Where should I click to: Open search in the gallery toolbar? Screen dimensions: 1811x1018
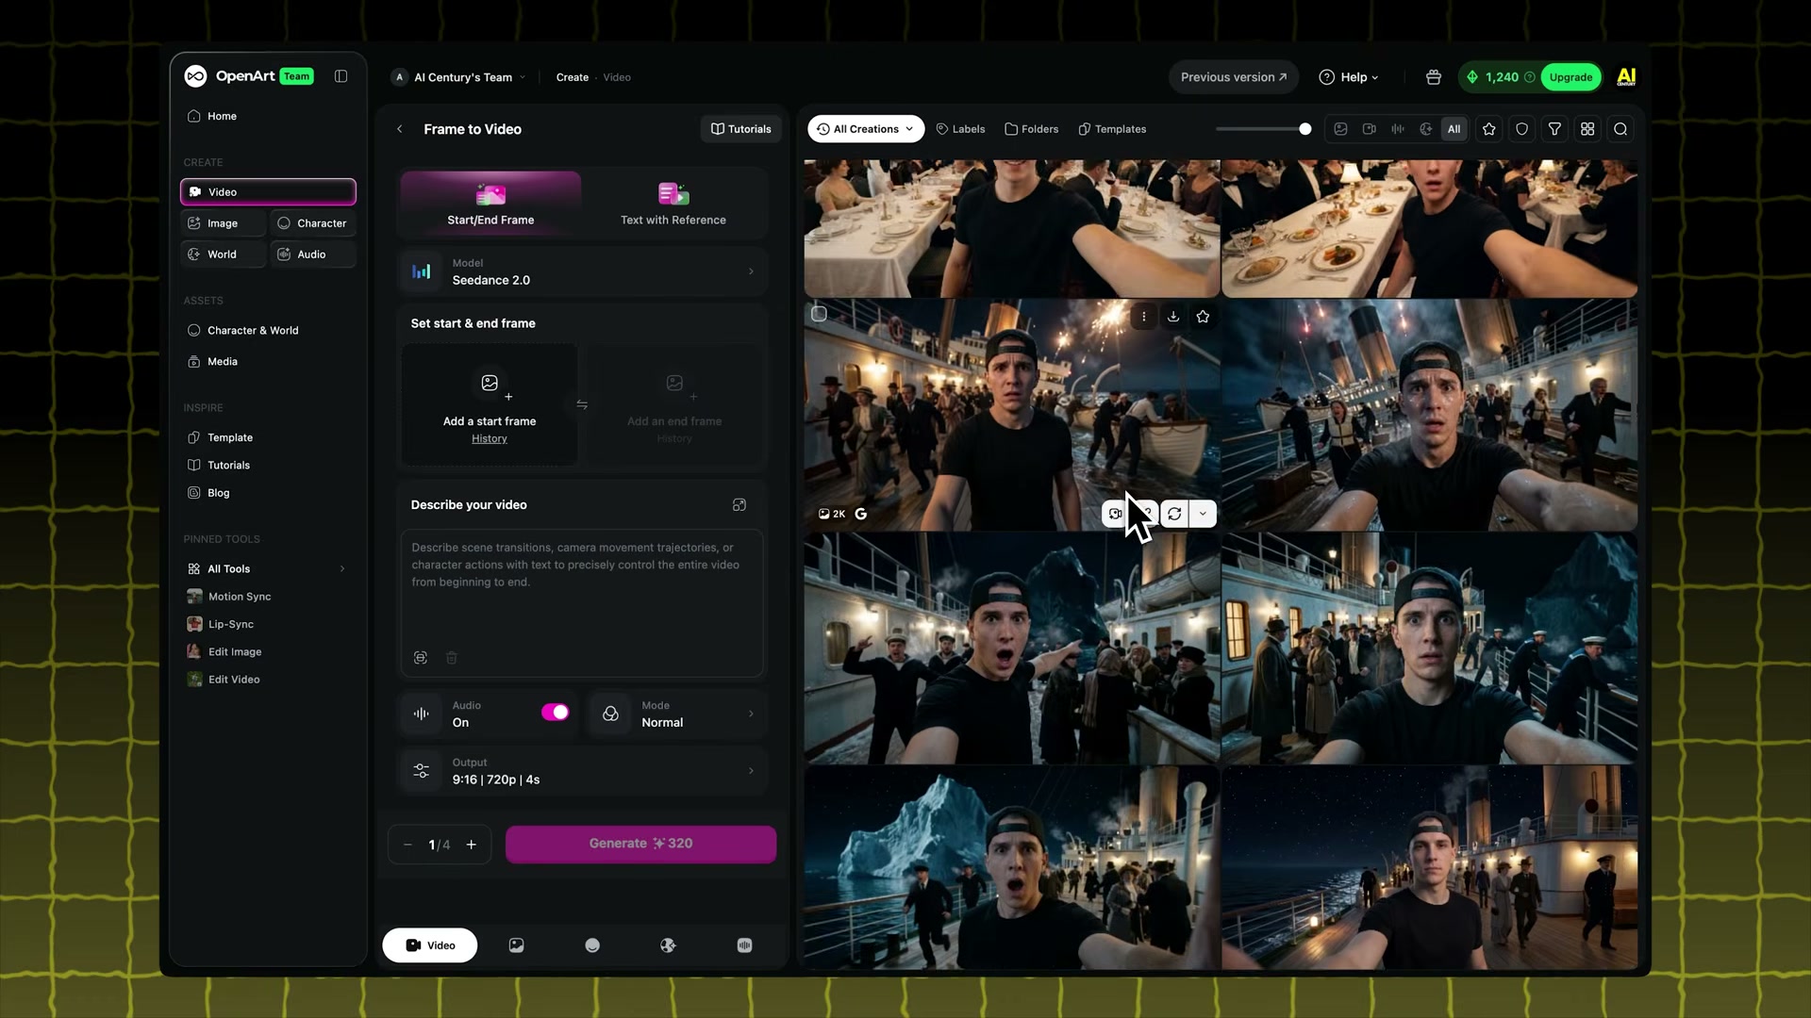(x=1621, y=129)
